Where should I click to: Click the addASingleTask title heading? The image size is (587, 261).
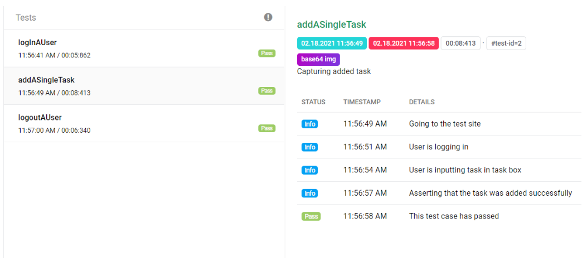pos(332,25)
